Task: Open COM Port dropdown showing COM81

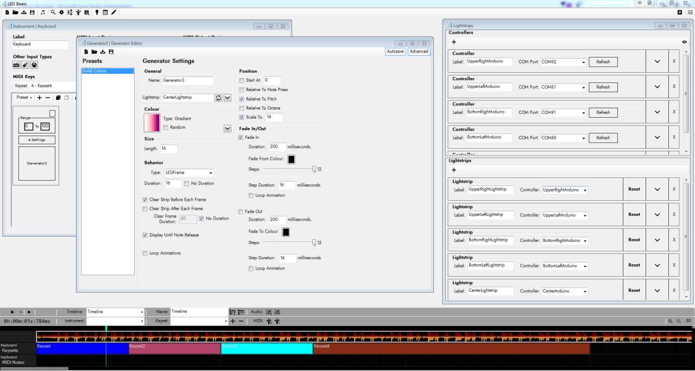Action: 564,87
